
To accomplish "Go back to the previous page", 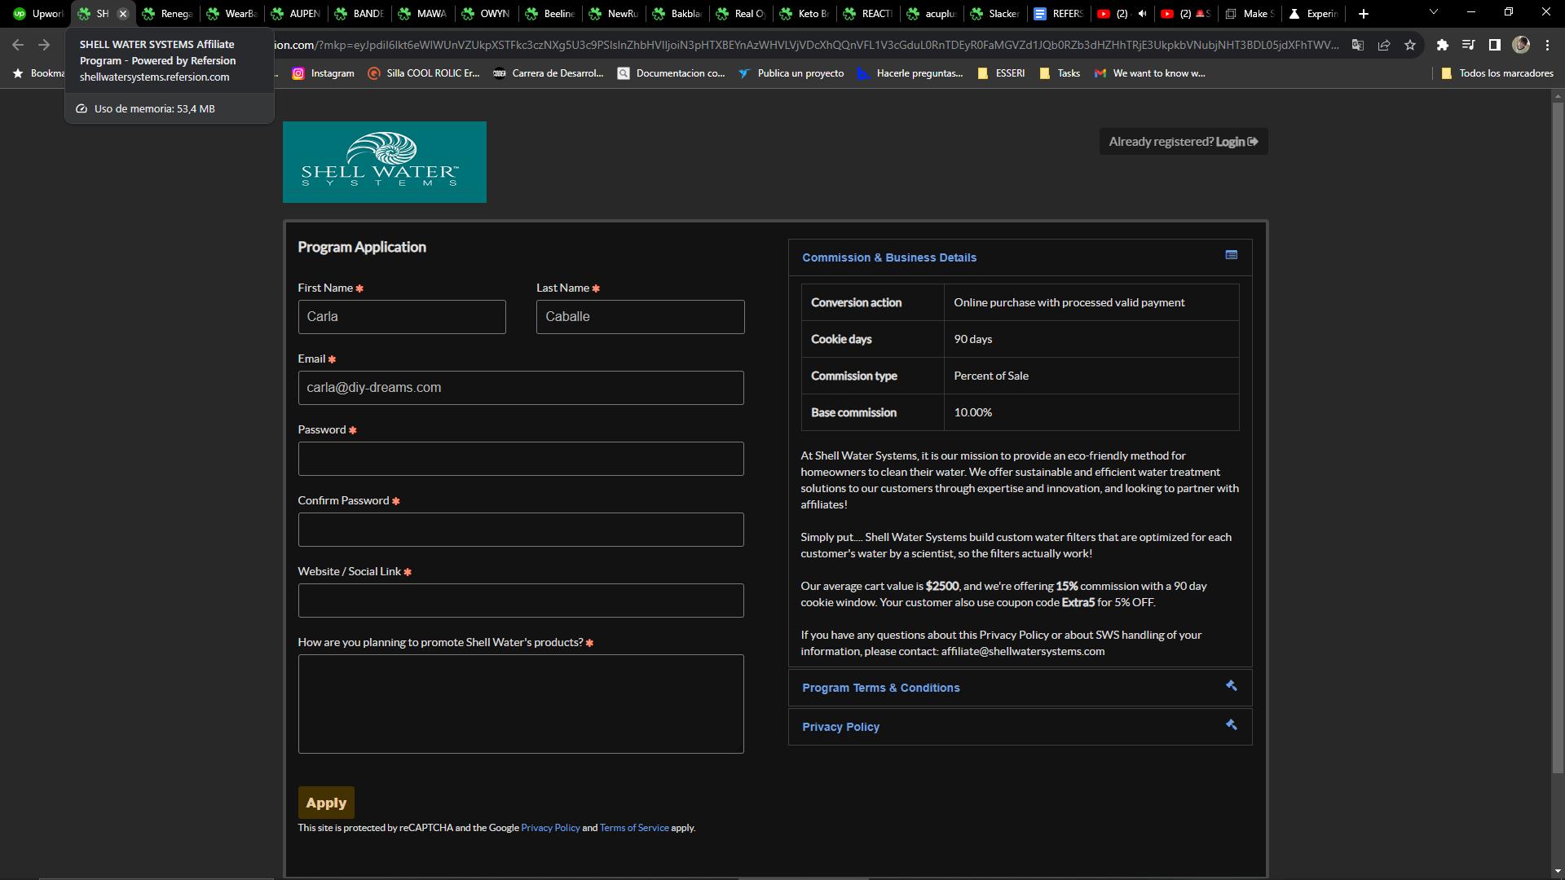I will tap(18, 45).
